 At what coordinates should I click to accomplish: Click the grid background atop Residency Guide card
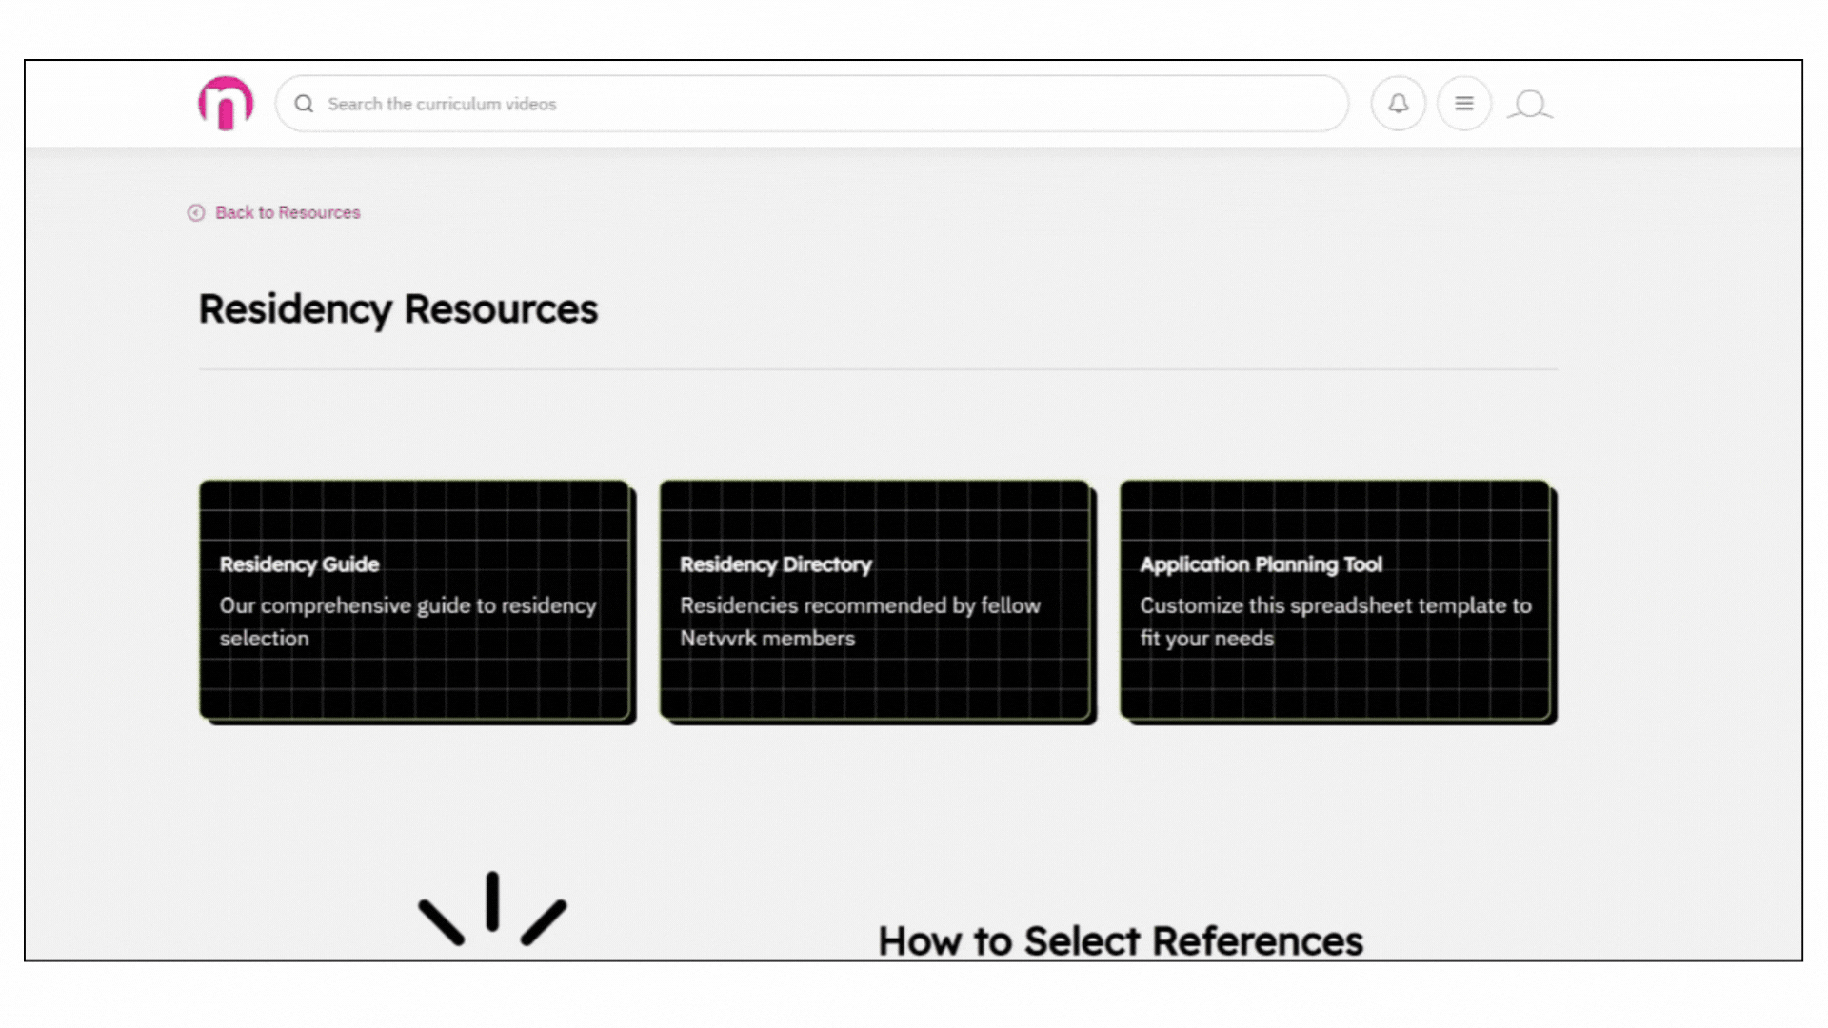(414, 511)
